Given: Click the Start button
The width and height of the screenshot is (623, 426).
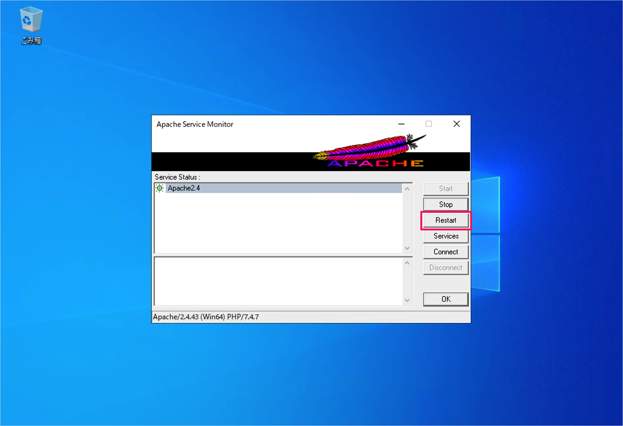Looking at the screenshot, I should 446,189.
